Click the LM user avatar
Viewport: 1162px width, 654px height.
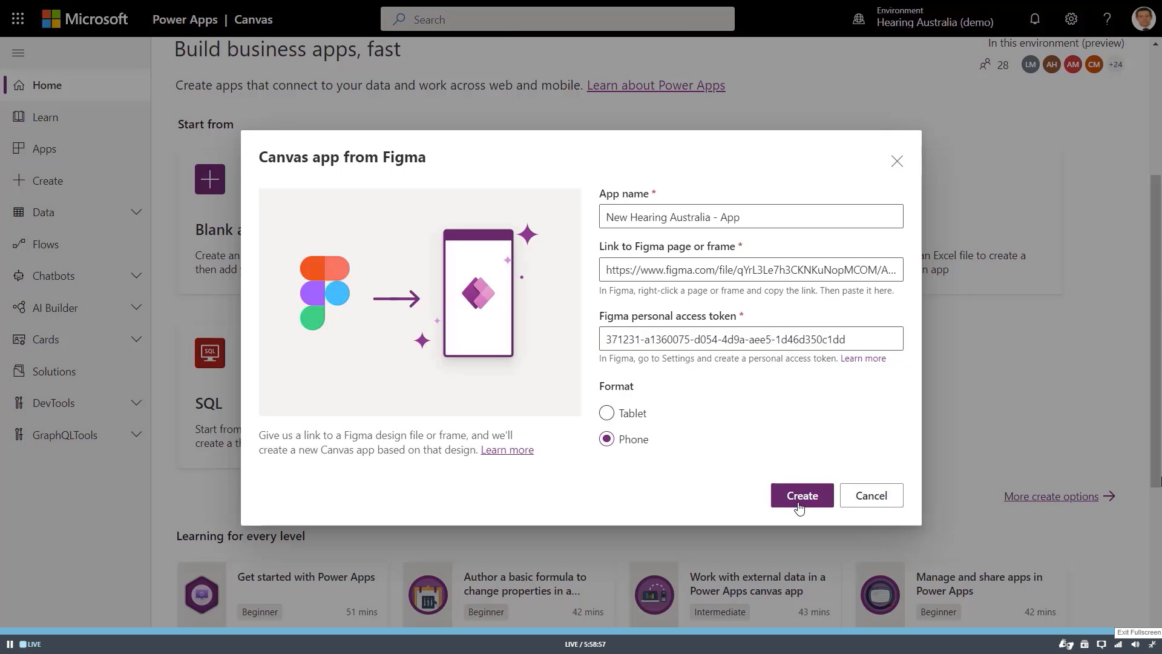pyautogui.click(x=1030, y=64)
